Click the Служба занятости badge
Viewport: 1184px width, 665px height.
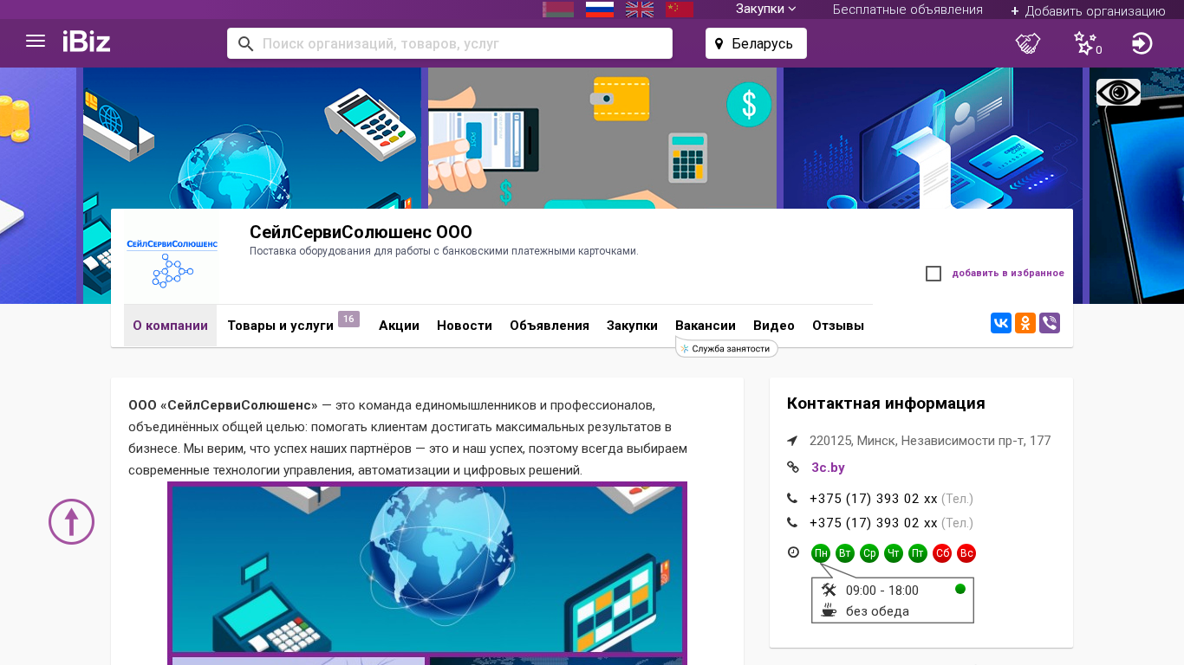pyautogui.click(x=726, y=348)
